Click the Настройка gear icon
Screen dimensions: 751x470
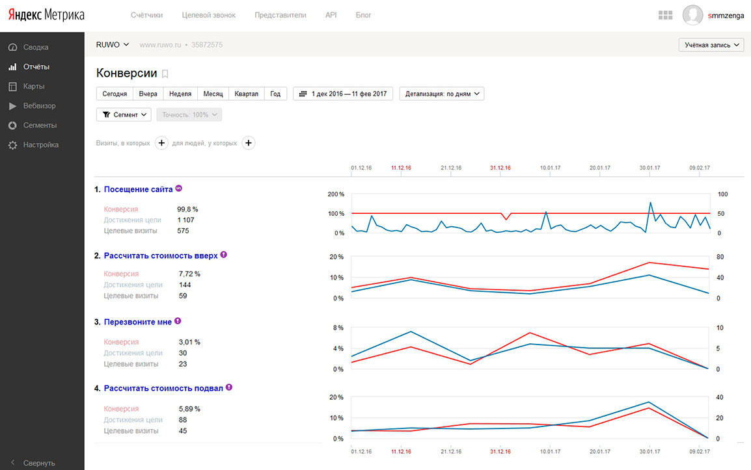(x=12, y=145)
